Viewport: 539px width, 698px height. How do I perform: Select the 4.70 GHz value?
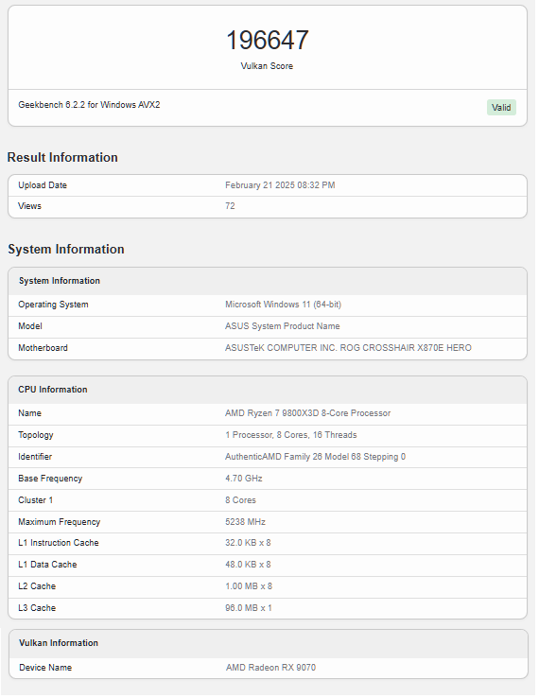pos(243,479)
